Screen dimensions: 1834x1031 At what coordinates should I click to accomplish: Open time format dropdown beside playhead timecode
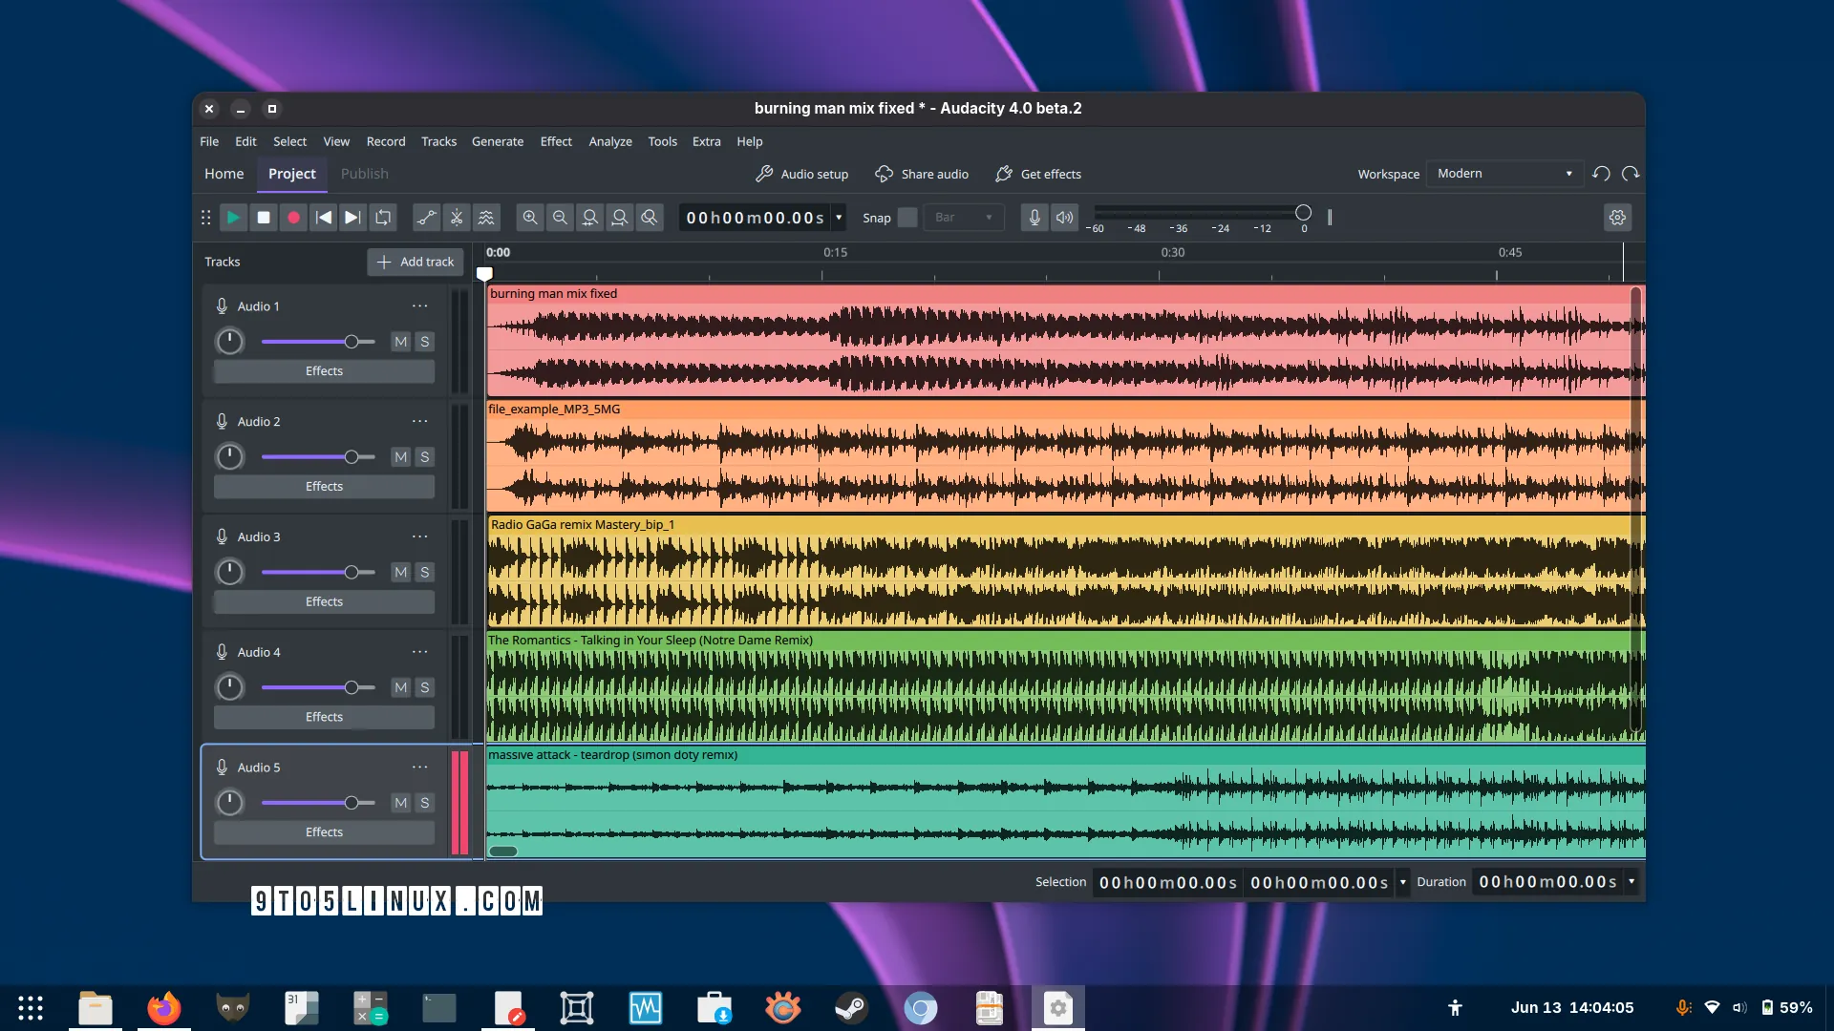click(x=839, y=218)
